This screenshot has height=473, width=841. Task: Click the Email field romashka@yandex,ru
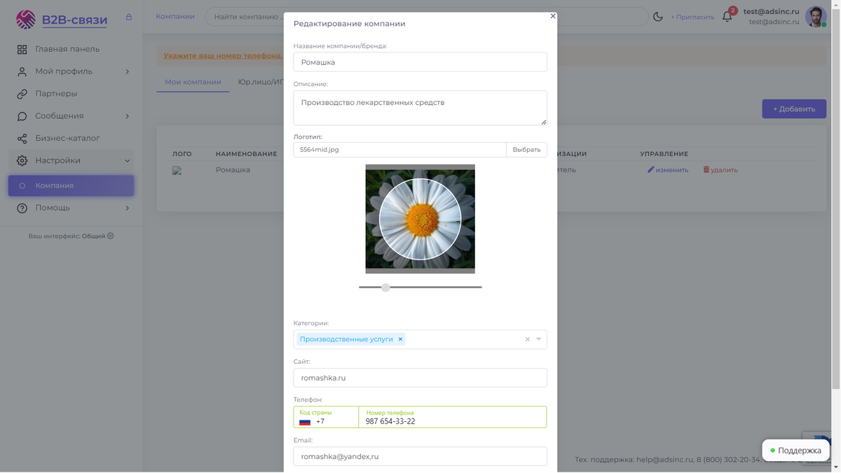(x=420, y=457)
